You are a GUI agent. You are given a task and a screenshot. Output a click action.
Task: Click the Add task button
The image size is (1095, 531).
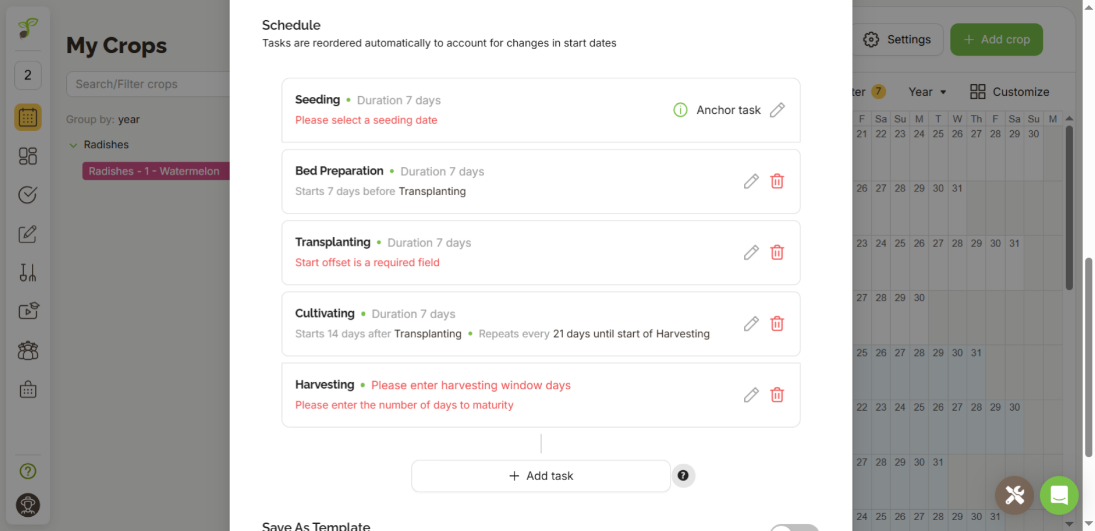(x=541, y=475)
